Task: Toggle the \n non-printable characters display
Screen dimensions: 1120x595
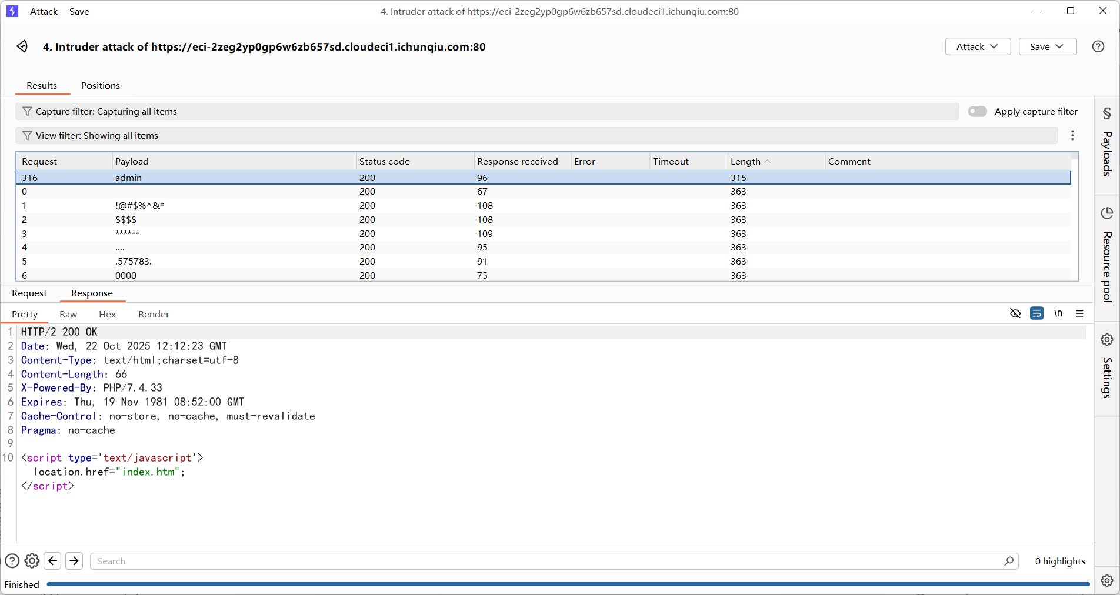Action: 1058,313
